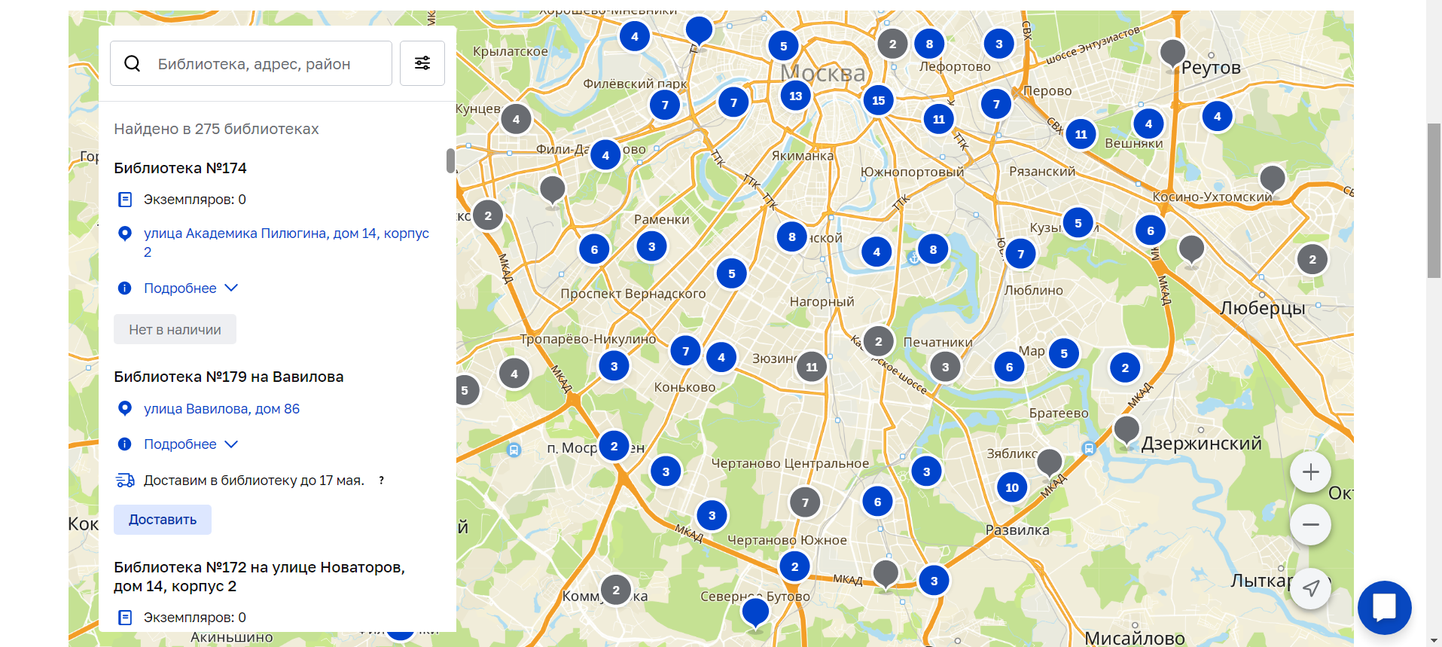Open cluster 11 left of Вешняки

pos(1081,134)
